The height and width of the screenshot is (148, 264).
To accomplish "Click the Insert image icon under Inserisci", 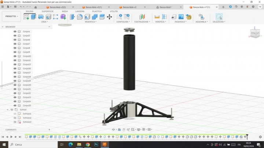I will [x=181, y=17].
